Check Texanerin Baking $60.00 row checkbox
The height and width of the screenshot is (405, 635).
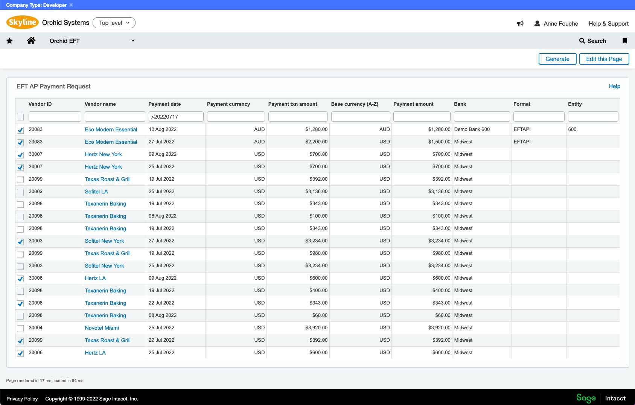tap(20, 316)
